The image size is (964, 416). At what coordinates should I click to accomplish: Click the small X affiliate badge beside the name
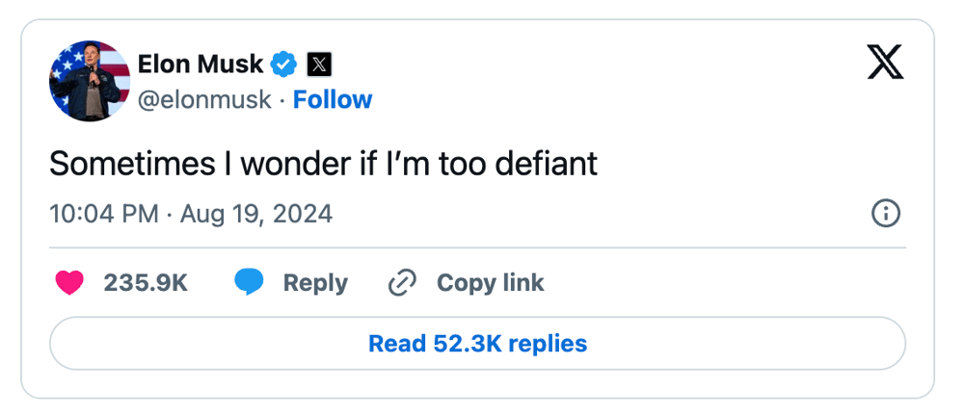319,65
